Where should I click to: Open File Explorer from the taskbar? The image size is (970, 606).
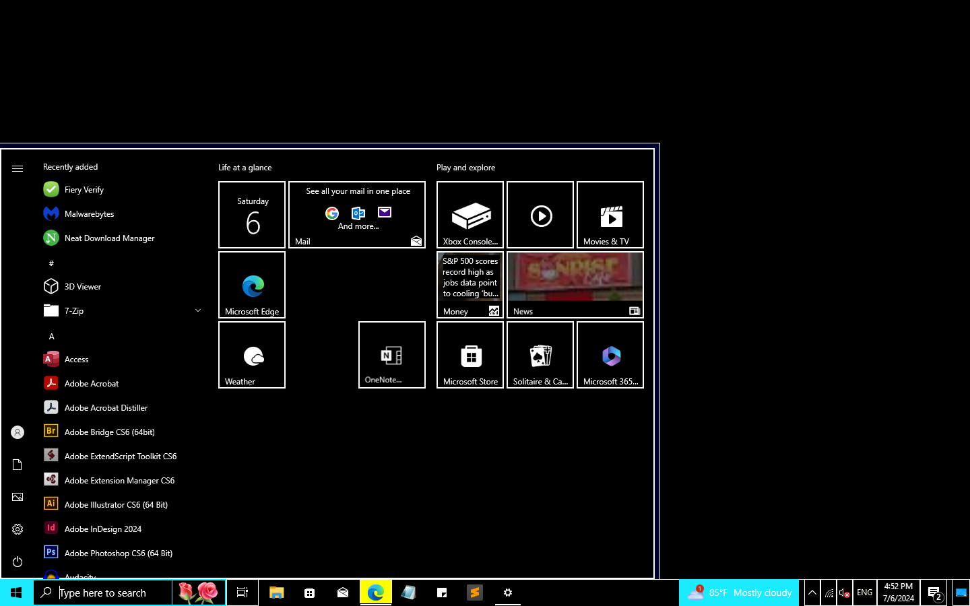tap(276, 593)
